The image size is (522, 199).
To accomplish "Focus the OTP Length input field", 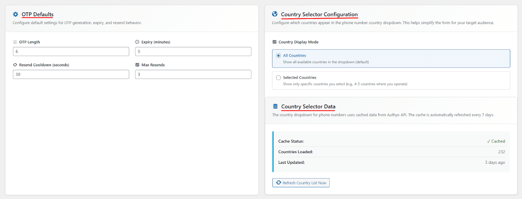I will click(71, 52).
